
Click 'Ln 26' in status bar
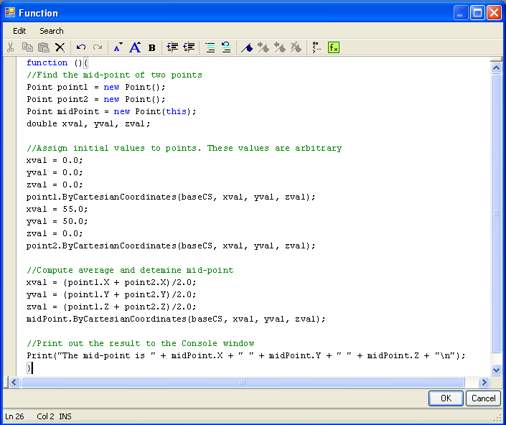(x=14, y=416)
